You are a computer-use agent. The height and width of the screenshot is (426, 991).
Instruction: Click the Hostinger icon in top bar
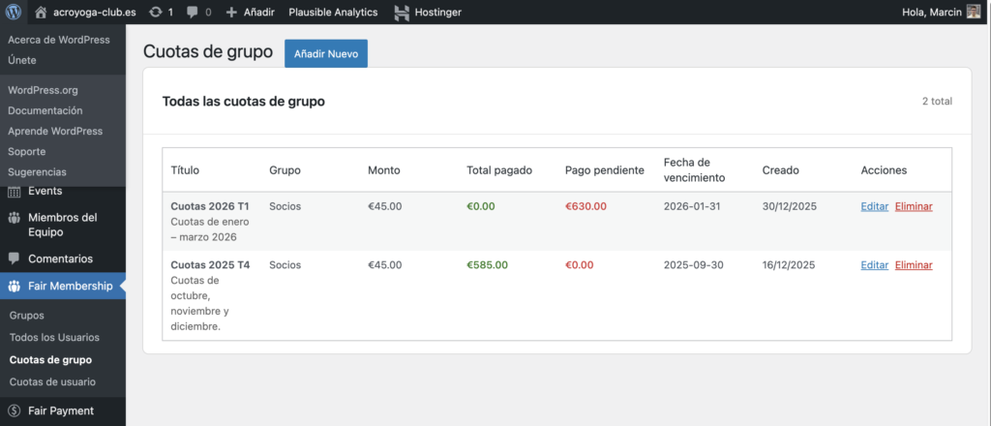pos(402,13)
